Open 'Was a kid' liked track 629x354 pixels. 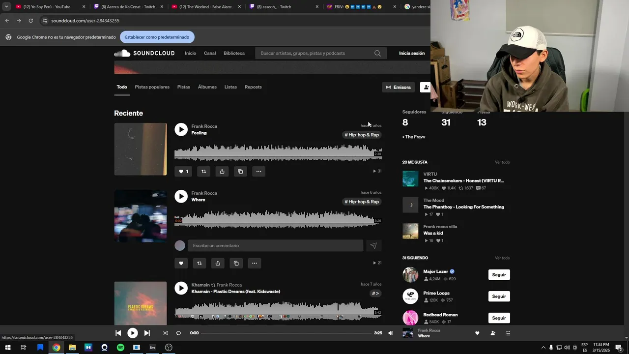tap(433, 234)
